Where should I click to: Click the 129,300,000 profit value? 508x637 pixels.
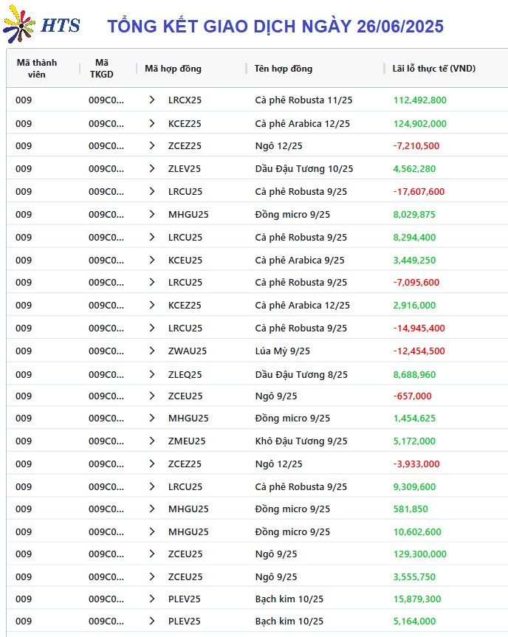pos(420,554)
